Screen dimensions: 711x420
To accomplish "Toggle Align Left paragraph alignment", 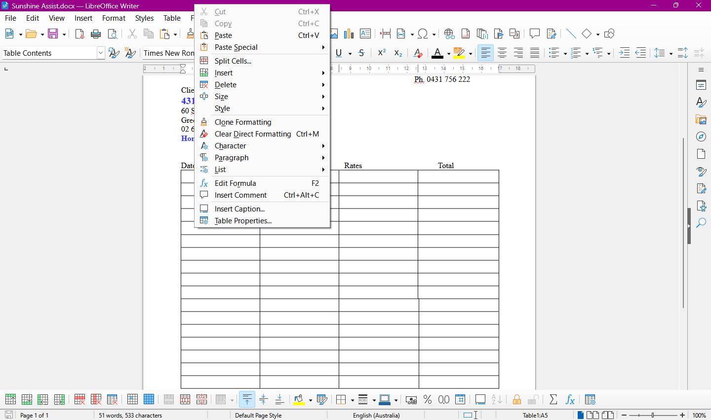I will click(486, 53).
